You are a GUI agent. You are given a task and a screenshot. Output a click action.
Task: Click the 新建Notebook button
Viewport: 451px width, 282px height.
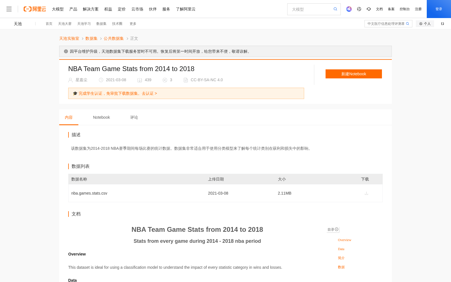(354, 74)
